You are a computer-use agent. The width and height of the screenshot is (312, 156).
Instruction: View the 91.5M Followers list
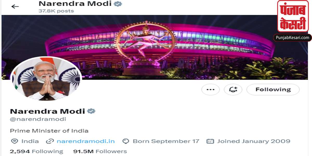(100, 151)
